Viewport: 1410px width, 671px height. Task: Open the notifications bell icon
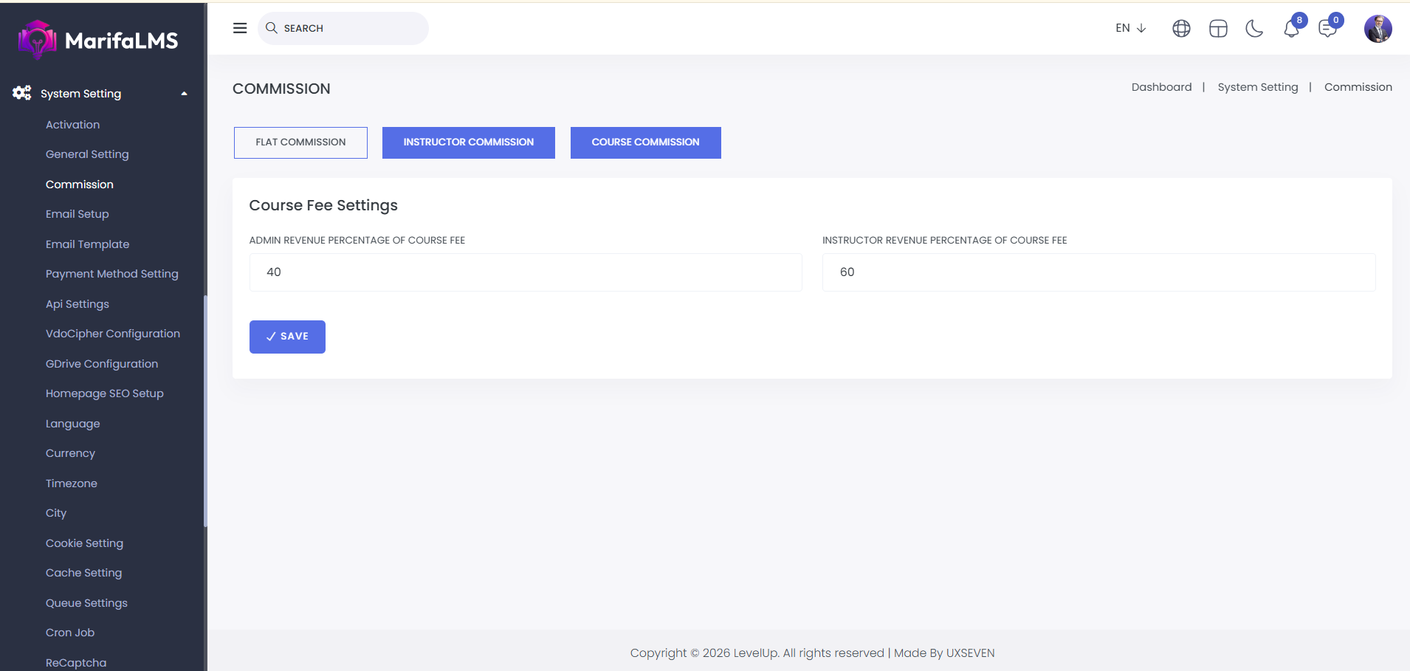pos(1291,30)
